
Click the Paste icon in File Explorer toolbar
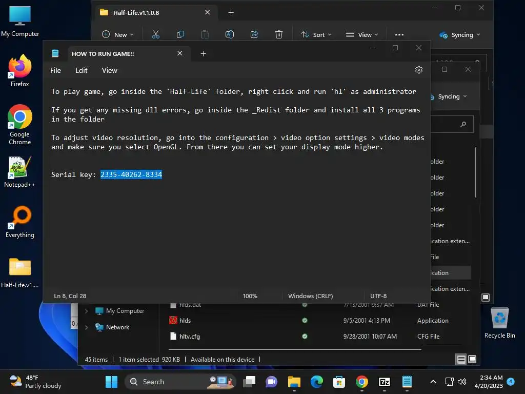coord(205,34)
